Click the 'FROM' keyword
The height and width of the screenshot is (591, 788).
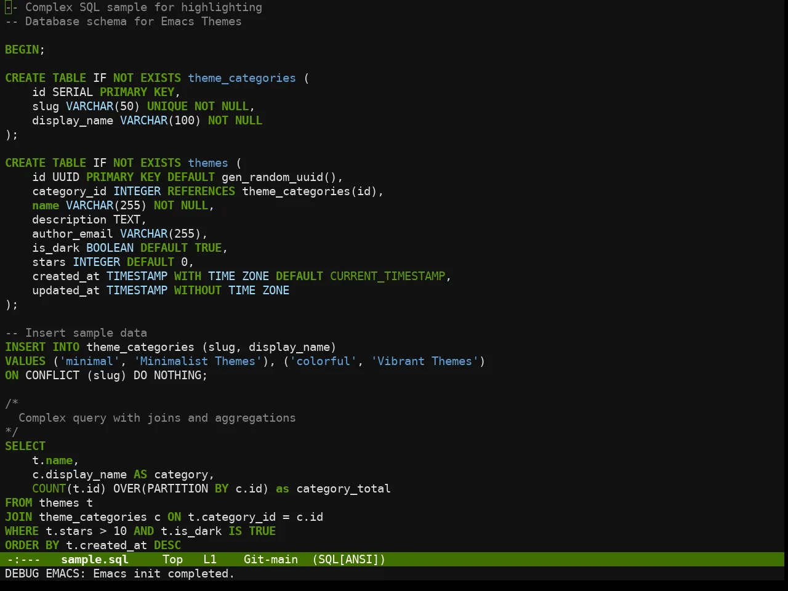coord(18,503)
